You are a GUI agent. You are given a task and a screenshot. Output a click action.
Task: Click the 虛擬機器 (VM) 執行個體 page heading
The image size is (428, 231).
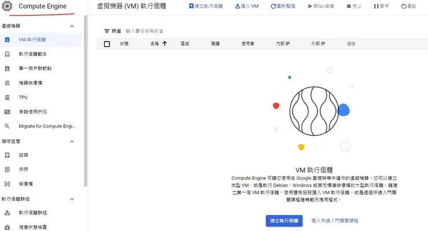[x=131, y=6]
